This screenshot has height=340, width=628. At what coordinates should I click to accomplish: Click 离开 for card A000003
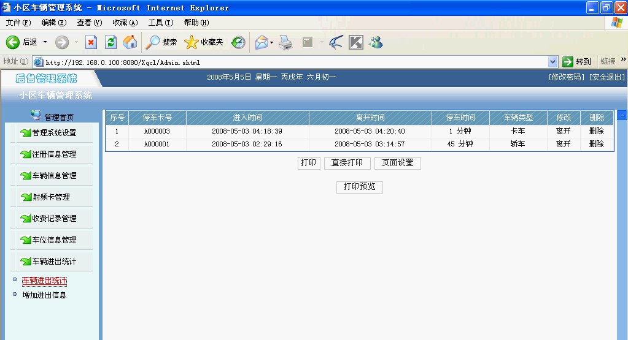click(563, 131)
